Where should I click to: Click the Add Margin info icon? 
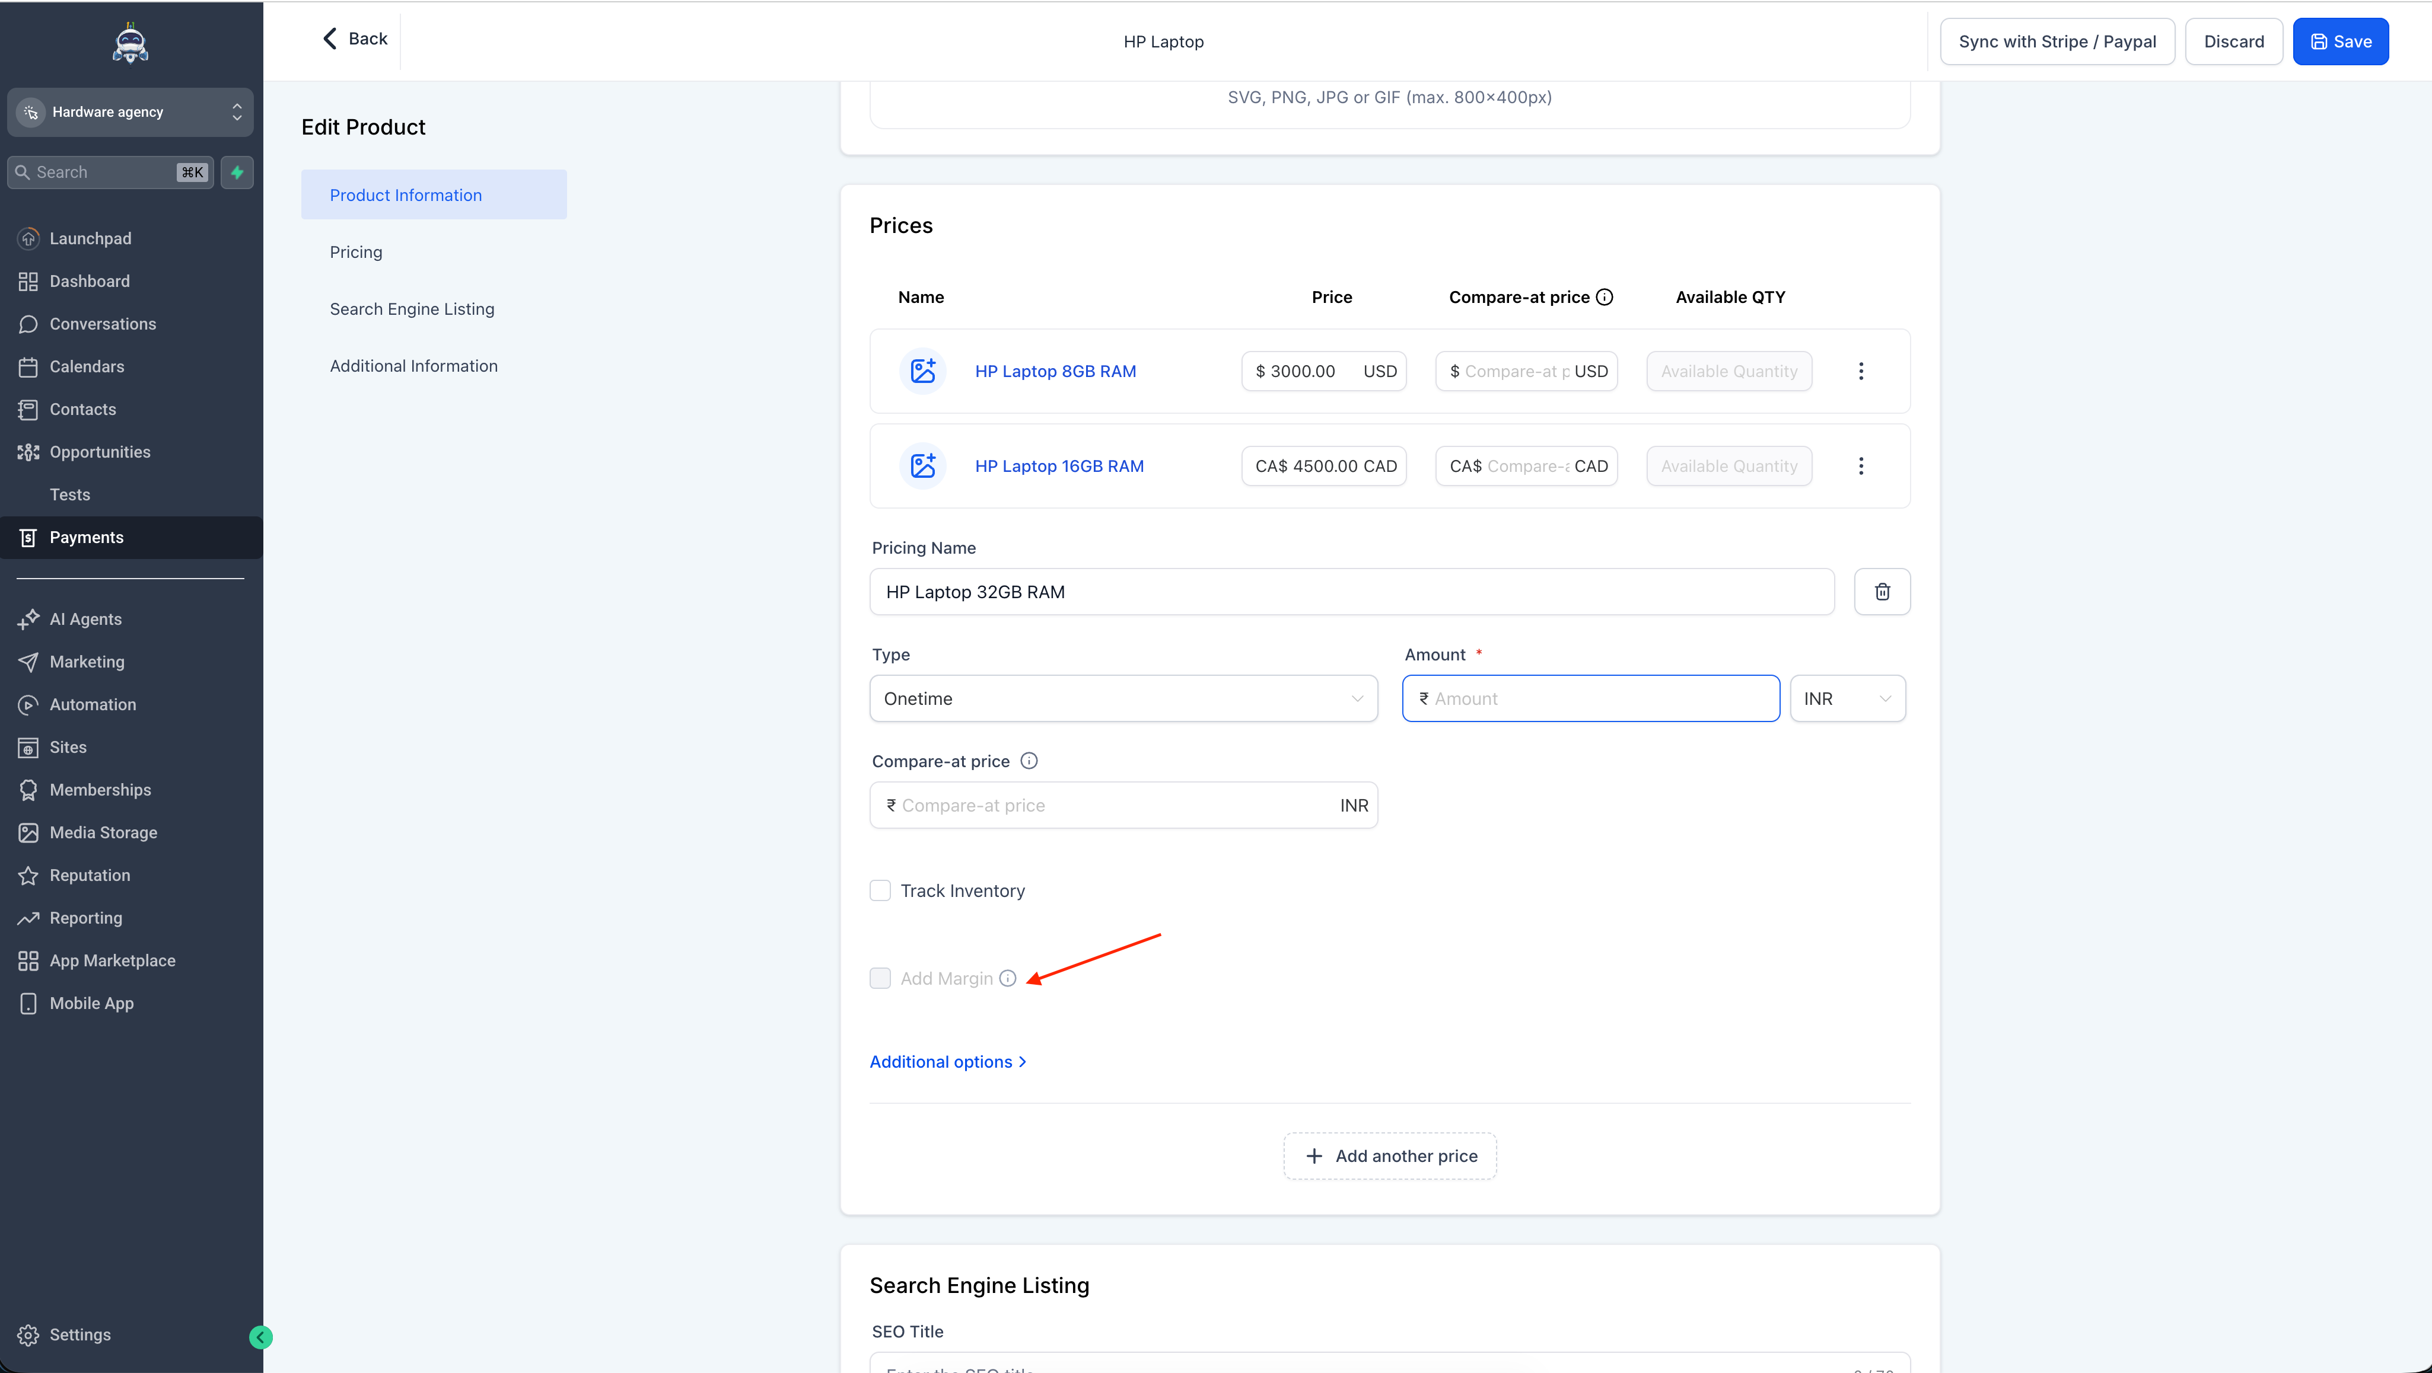tap(1008, 979)
